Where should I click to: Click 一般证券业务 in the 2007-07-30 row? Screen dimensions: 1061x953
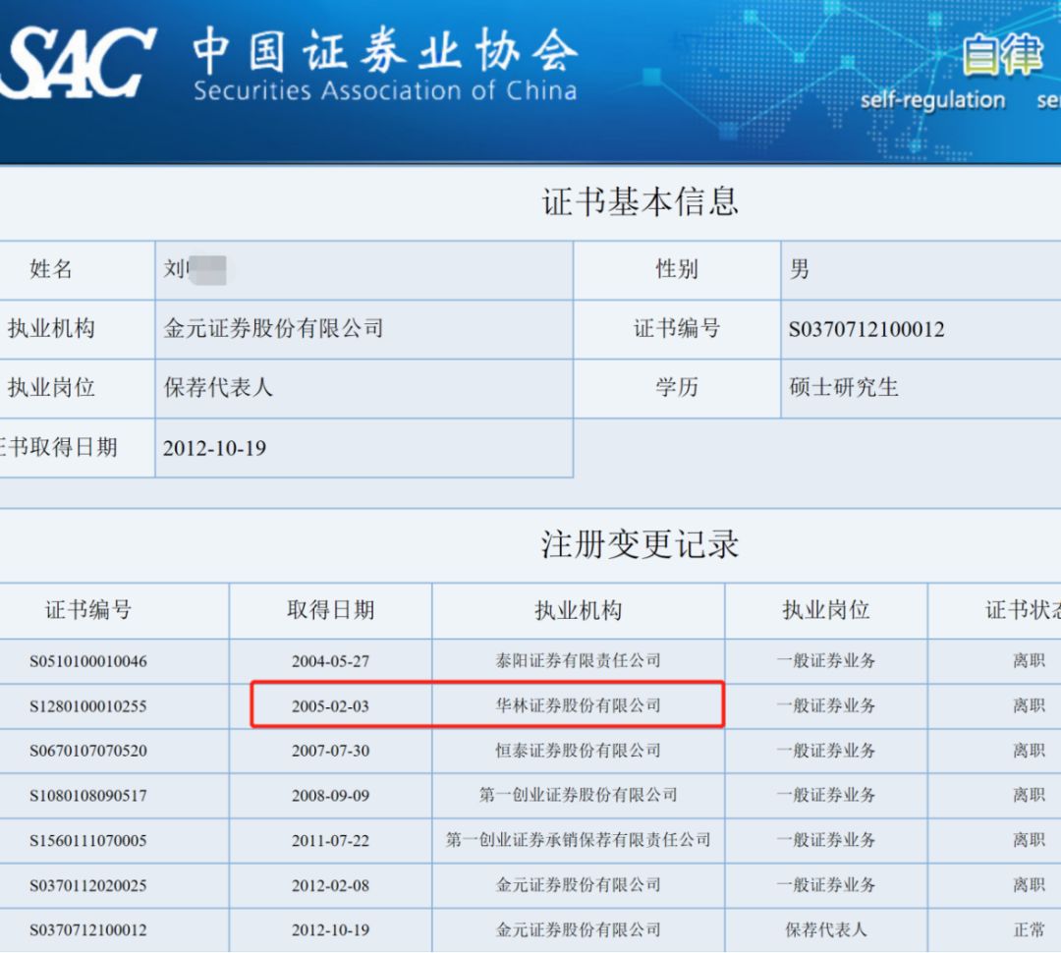point(825,750)
